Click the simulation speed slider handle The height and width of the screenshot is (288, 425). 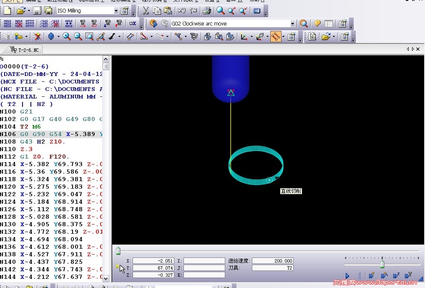tap(382, 264)
